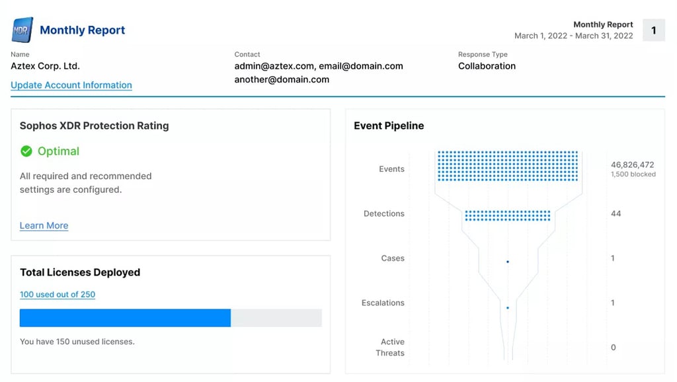Click the Sophos XDR Protection Rating heading
This screenshot has width=677, height=382.
pyautogui.click(x=94, y=126)
